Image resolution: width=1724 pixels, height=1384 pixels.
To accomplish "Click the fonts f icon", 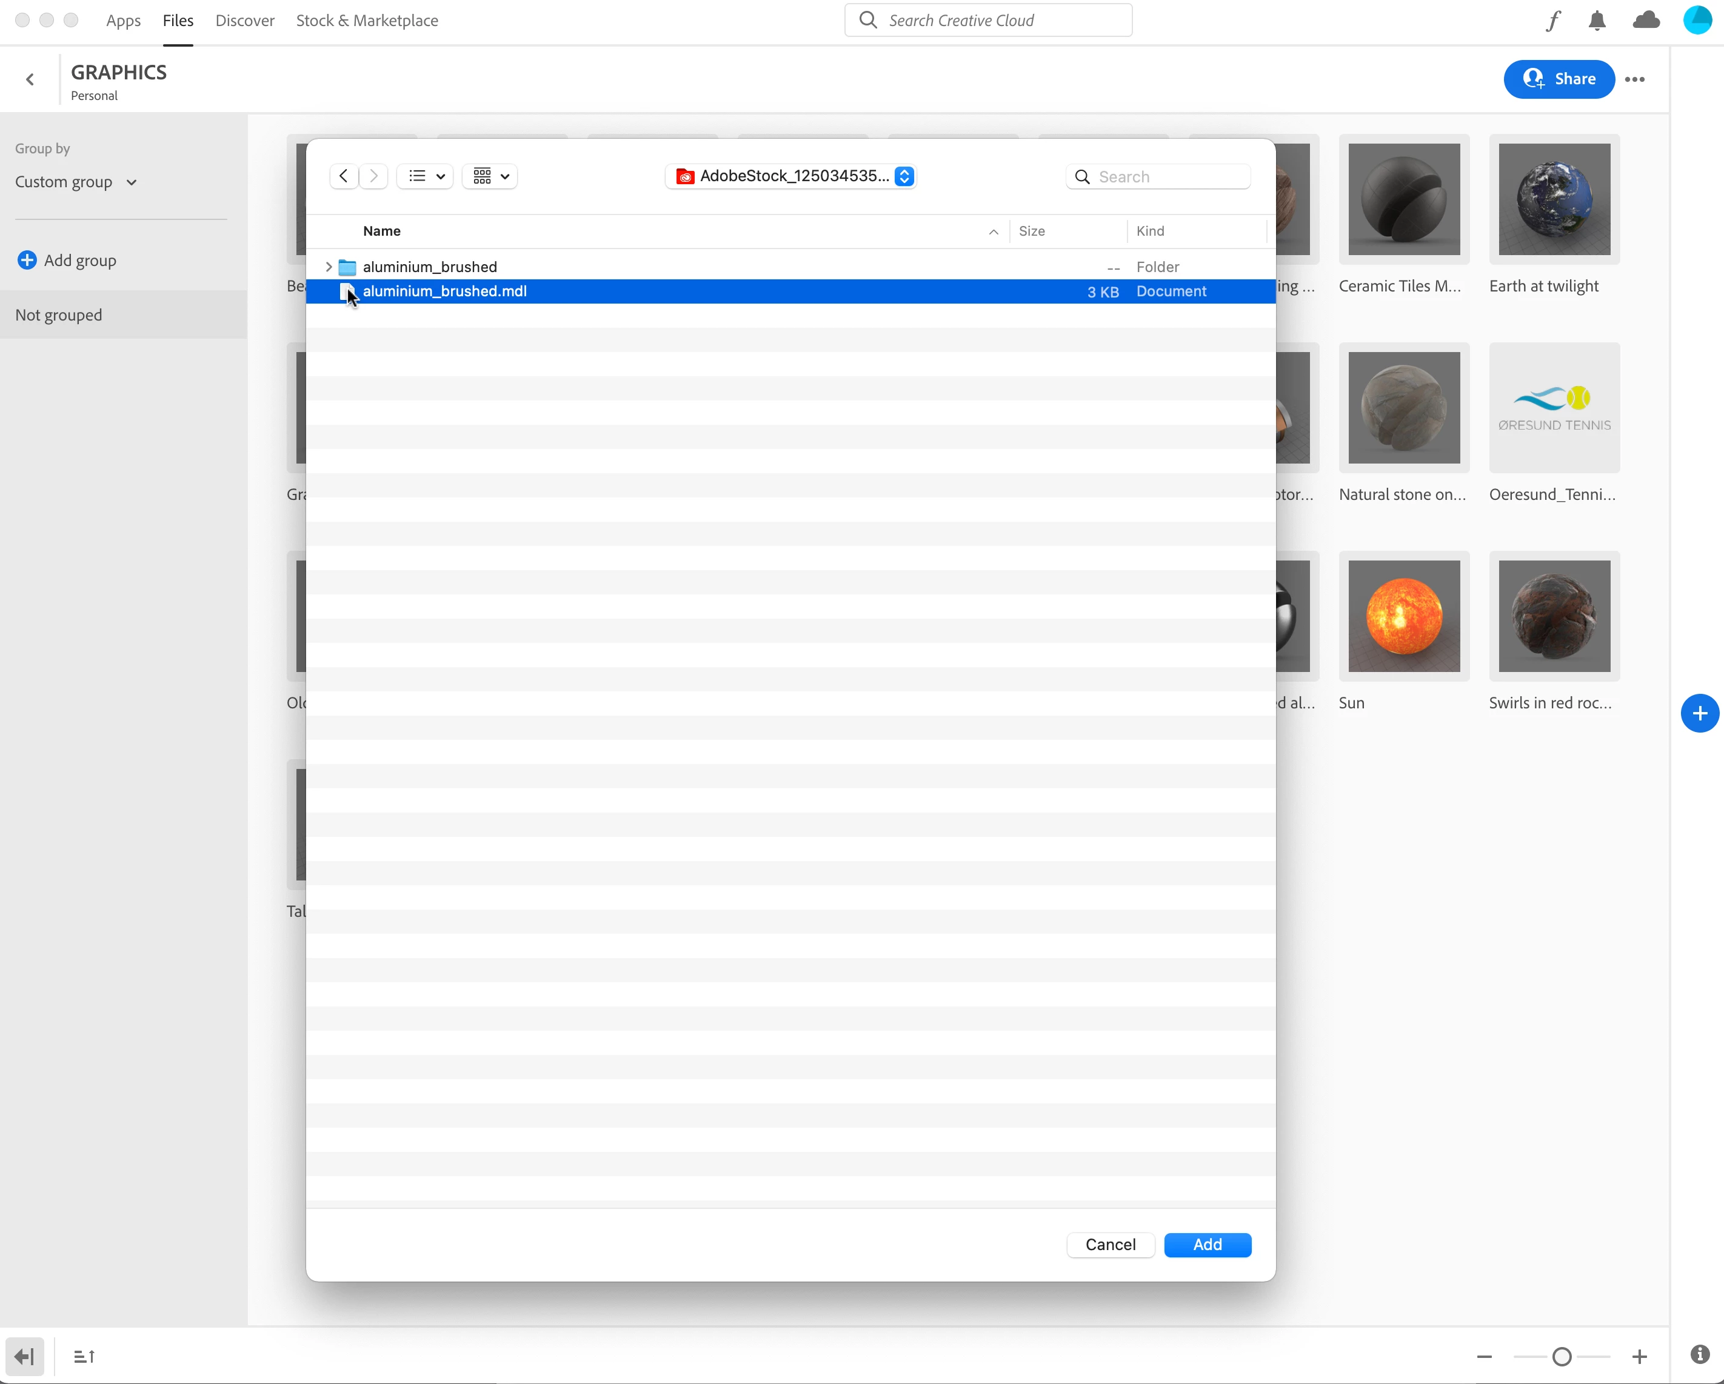I will point(1552,21).
